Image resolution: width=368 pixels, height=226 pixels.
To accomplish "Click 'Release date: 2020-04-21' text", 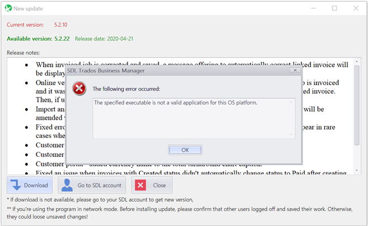I will [104, 39].
